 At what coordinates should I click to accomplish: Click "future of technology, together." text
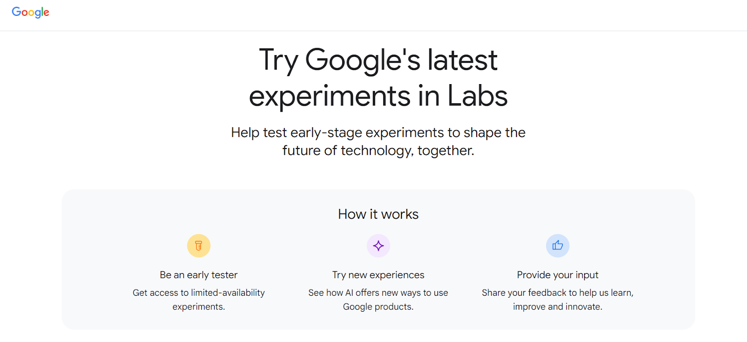pos(378,150)
